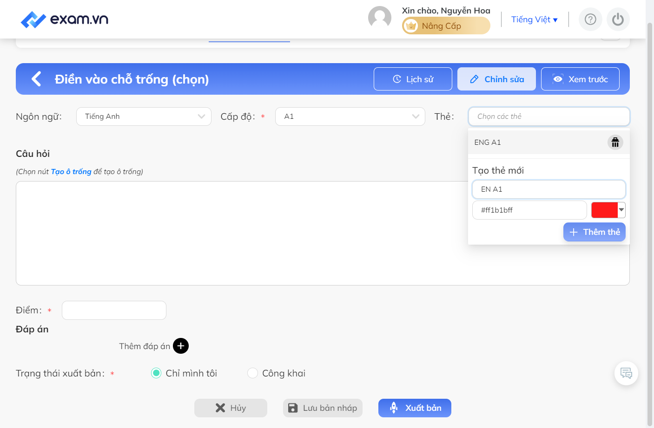The height and width of the screenshot is (428, 654).
Task: Click the power logout icon
Action: [618, 19]
